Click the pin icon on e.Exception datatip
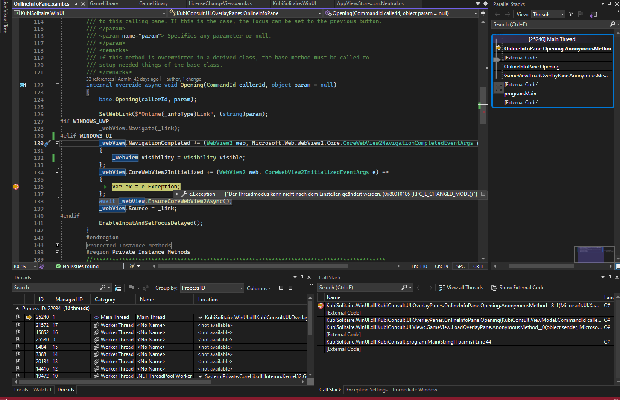This screenshot has height=400, width=620. pos(483,194)
